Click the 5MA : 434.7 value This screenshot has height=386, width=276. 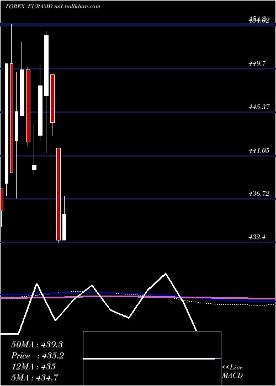35,377
